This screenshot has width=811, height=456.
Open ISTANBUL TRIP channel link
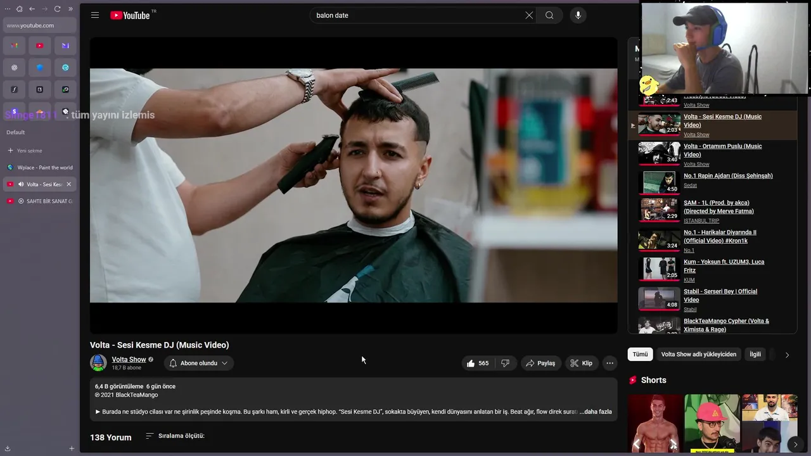[x=701, y=220]
